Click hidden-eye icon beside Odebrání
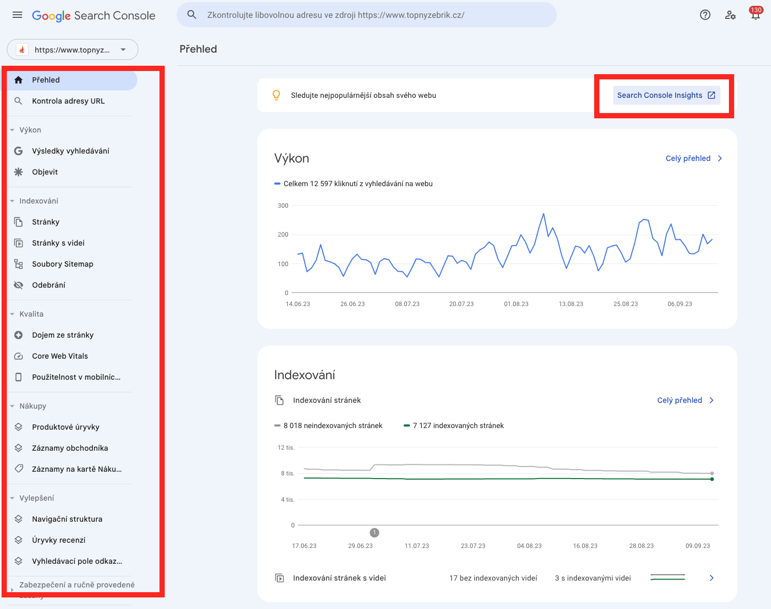771x609 pixels. tap(18, 285)
